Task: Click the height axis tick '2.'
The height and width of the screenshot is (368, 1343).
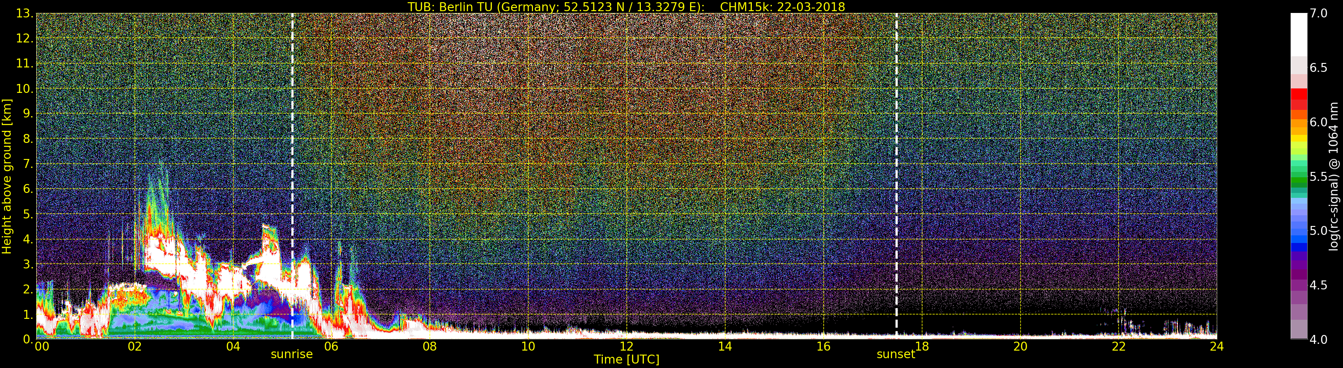Action: [x=28, y=289]
